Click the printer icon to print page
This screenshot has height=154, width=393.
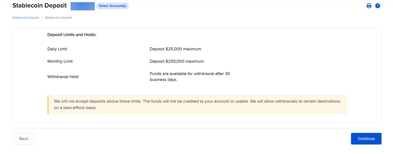pyautogui.click(x=369, y=6)
